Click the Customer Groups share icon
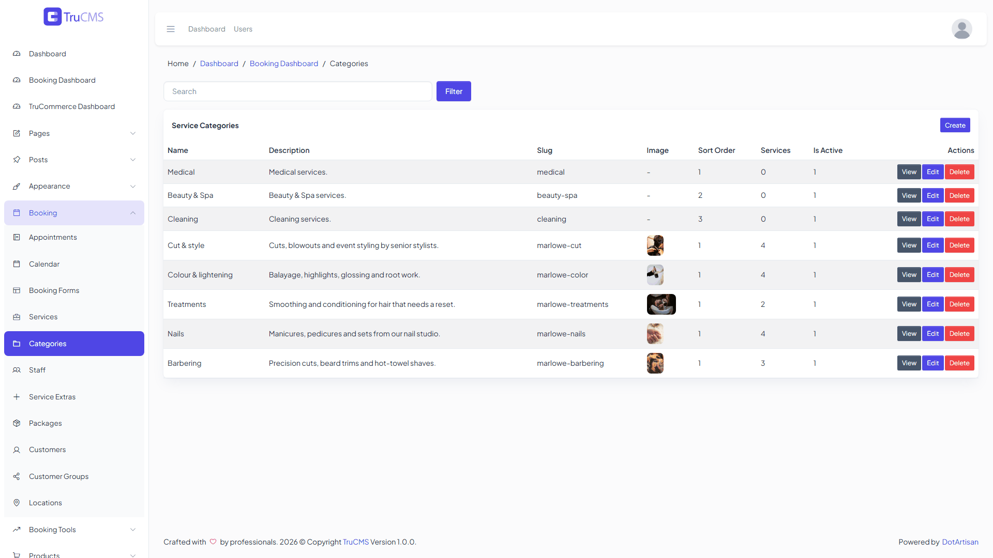993x558 pixels. 17,476
